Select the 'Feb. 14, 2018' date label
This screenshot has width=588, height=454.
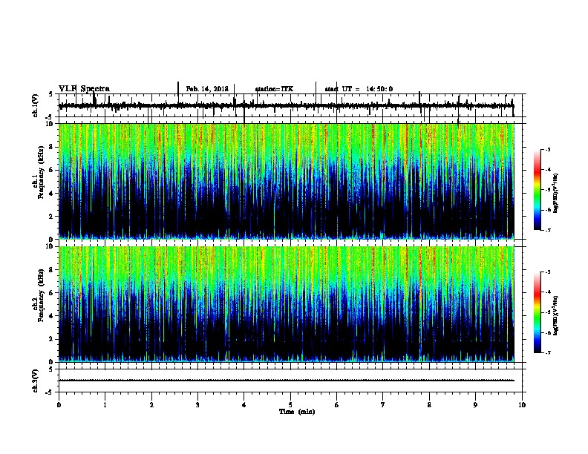(207, 89)
